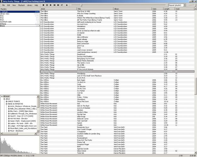
Task: Expand the DANCE TRANCE tree node
Action: (x=7, y=101)
